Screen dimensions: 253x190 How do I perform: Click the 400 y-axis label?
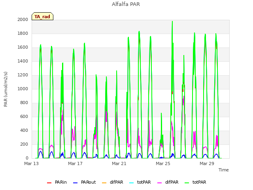[x=24, y=130]
